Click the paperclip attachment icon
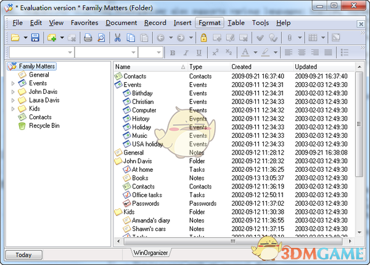Screen dimensions: 370x265 [x=290, y=38]
